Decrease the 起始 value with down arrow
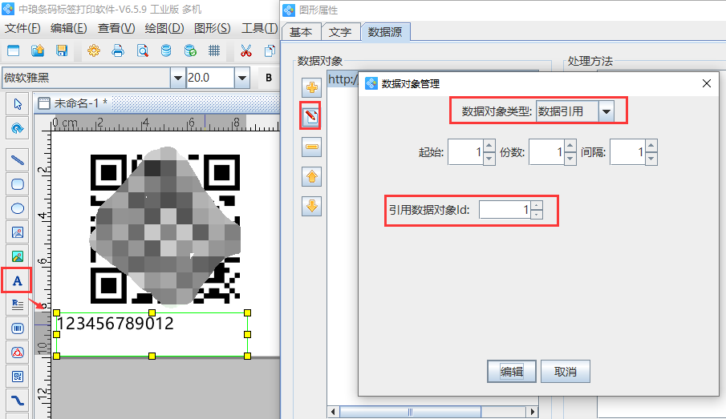726x419 pixels. [489, 158]
